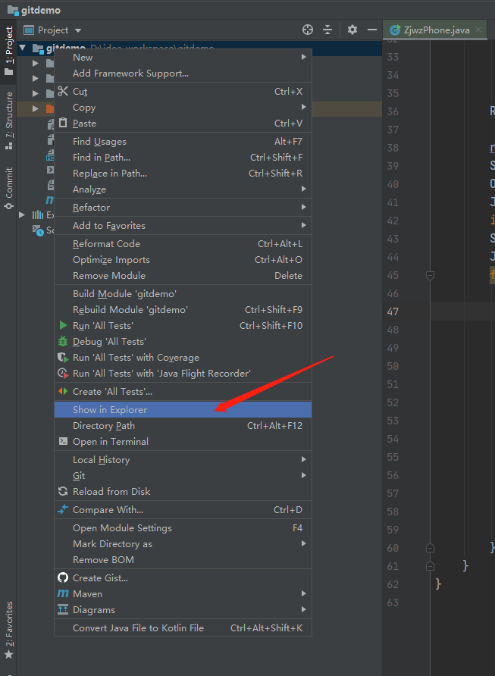Click gitdemo project name in title bar
The width and height of the screenshot is (495, 676).
tap(41, 10)
